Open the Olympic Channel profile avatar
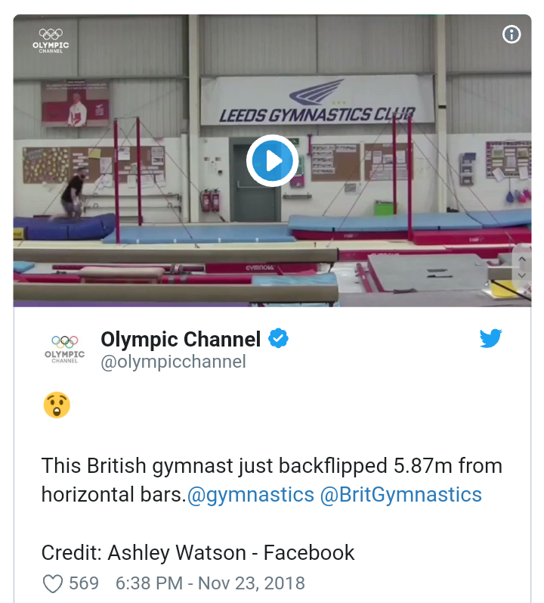This screenshot has height=603, width=544. 64,349
